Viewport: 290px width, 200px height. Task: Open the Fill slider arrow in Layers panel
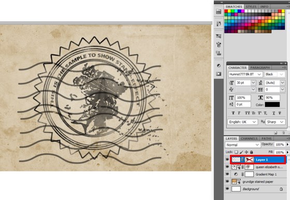287,152
